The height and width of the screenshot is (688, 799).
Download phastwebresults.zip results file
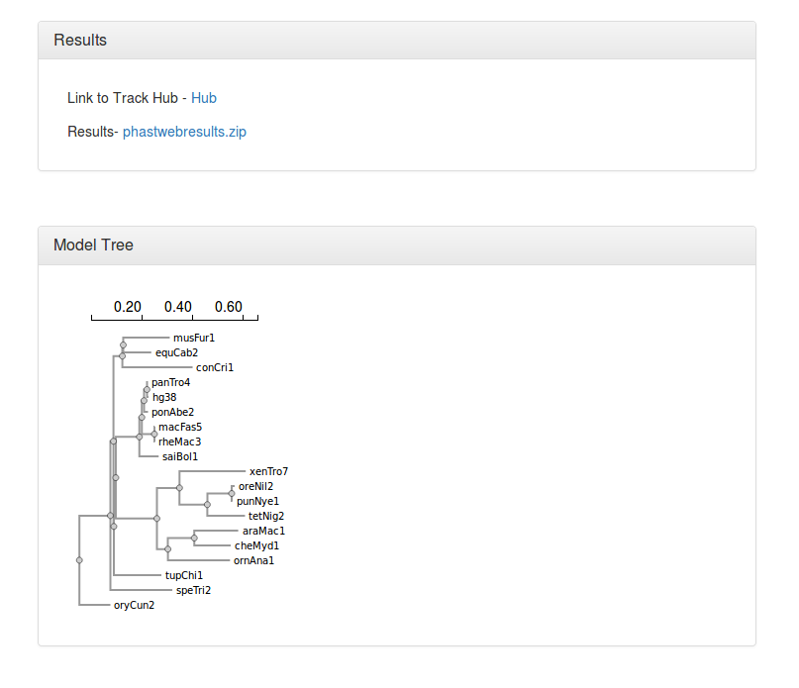point(184,132)
